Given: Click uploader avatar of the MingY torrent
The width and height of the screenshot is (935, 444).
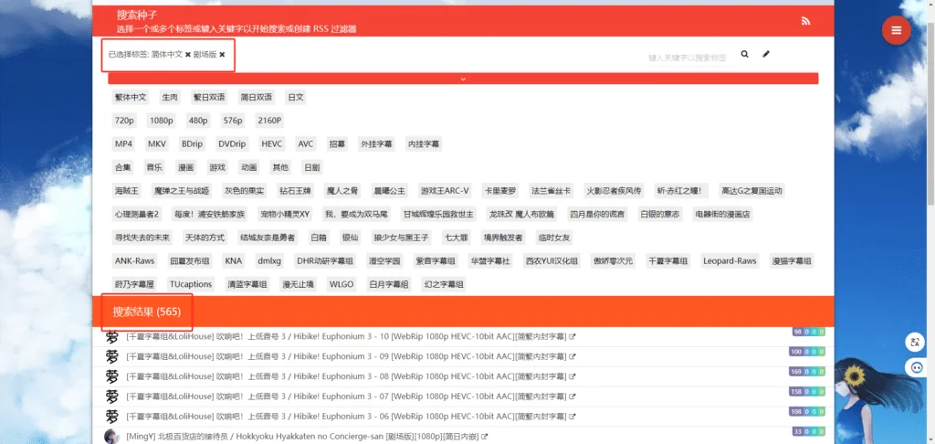Looking at the screenshot, I should point(111,437).
